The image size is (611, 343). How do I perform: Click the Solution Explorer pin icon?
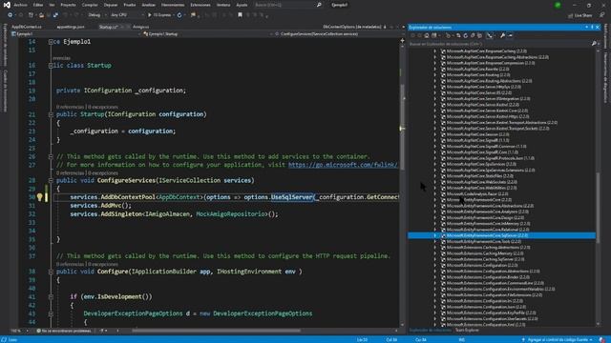(x=592, y=28)
